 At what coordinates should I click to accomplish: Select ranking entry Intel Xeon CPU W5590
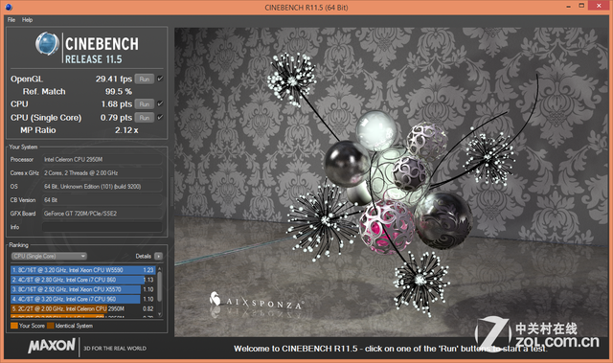tap(83, 270)
